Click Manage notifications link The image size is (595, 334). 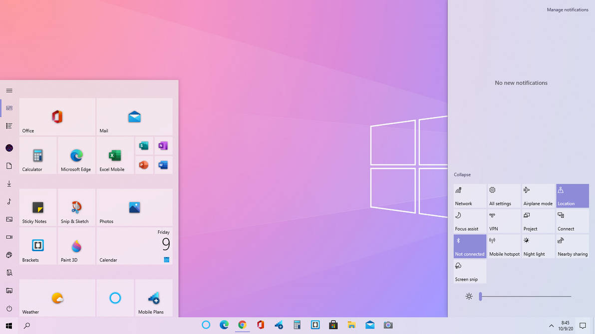(568, 10)
